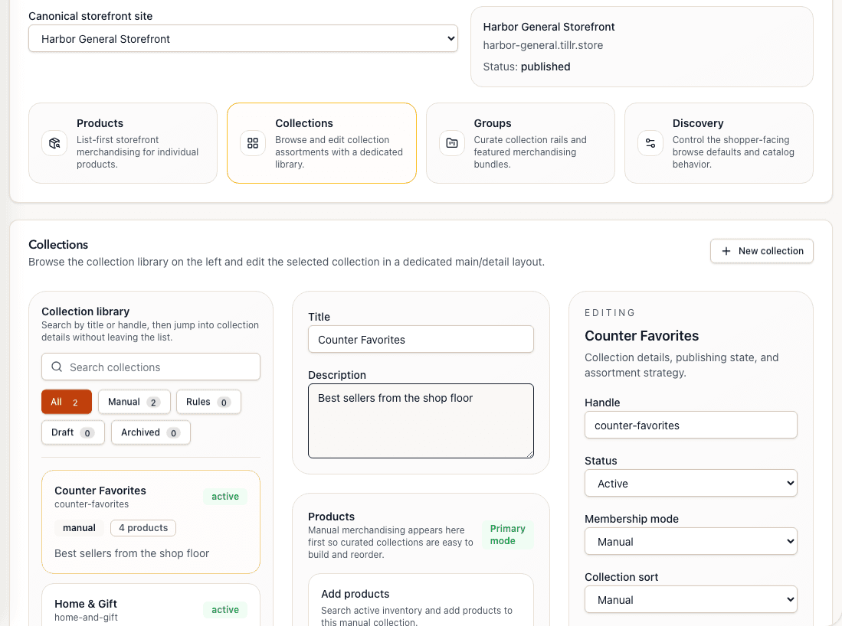842x626 pixels.
Task: Click the Collection library heading
Action: [x=85, y=311]
